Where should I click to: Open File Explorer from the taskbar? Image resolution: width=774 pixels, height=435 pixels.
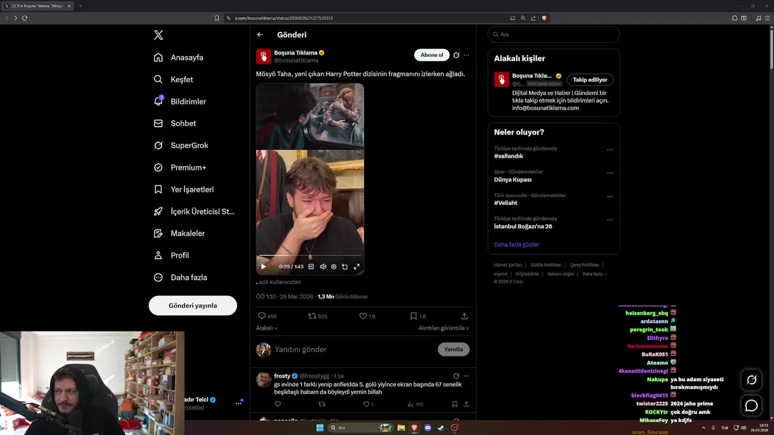pyautogui.click(x=401, y=428)
